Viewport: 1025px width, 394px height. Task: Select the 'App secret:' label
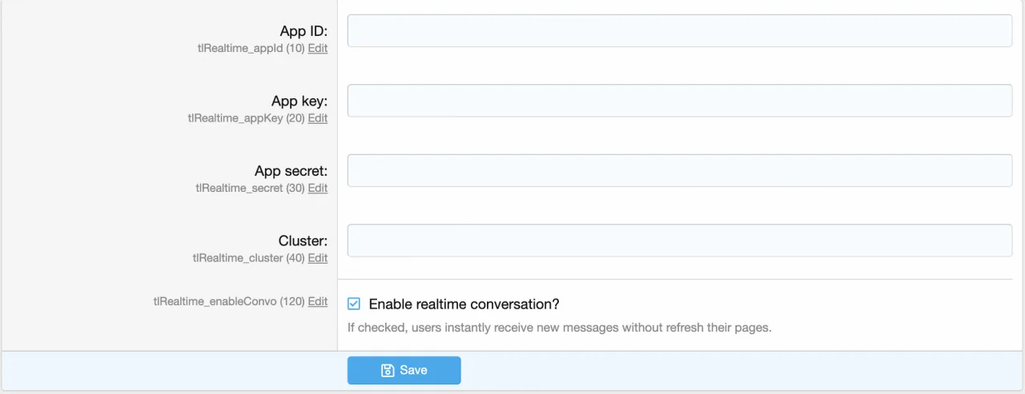(x=291, y=171)
